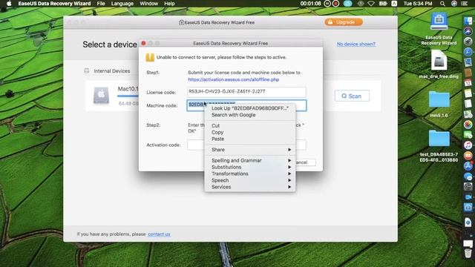The height and width of the screenshot is (267, 475).
Task: Select Cut from the context menu
Action: click(x=250, y=125)
